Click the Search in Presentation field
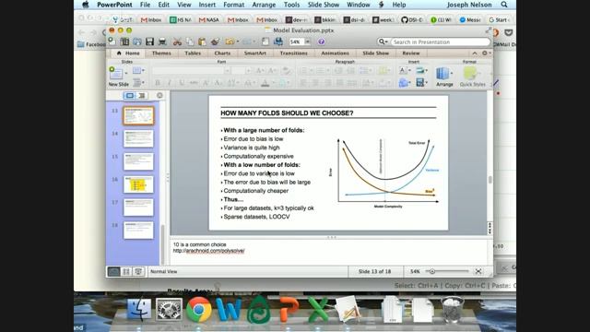This screenshot has height=332, width=590. click(441, 41)
